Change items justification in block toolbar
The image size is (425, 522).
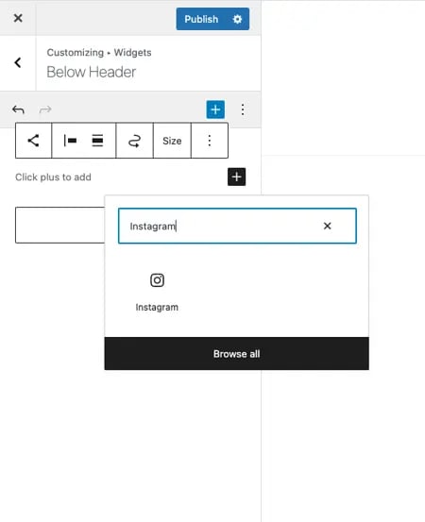pyautogui.click(x=70, y=141)
